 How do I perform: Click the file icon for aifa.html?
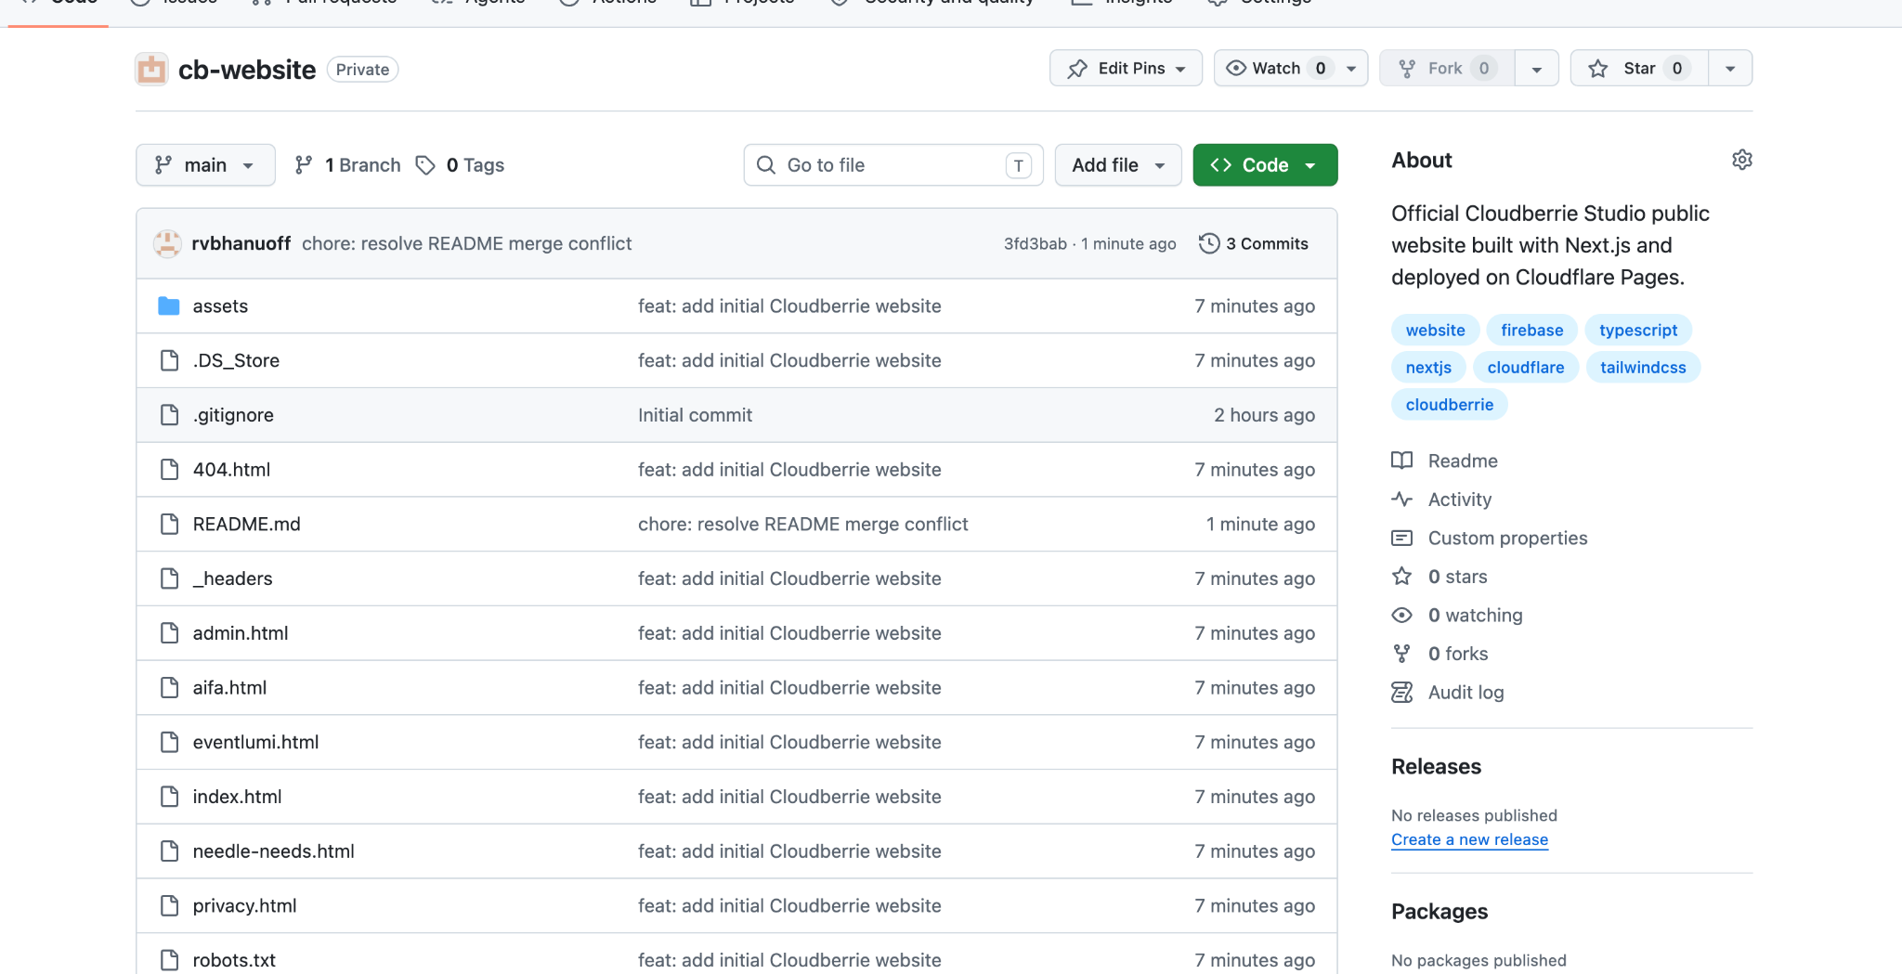pos(169,687)
